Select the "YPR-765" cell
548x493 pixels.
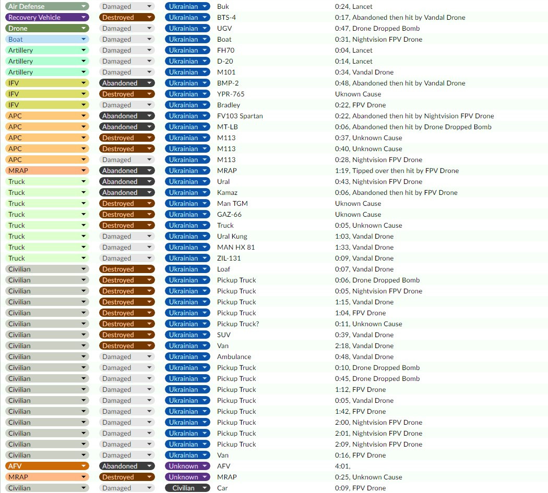[x=231, y=94]
